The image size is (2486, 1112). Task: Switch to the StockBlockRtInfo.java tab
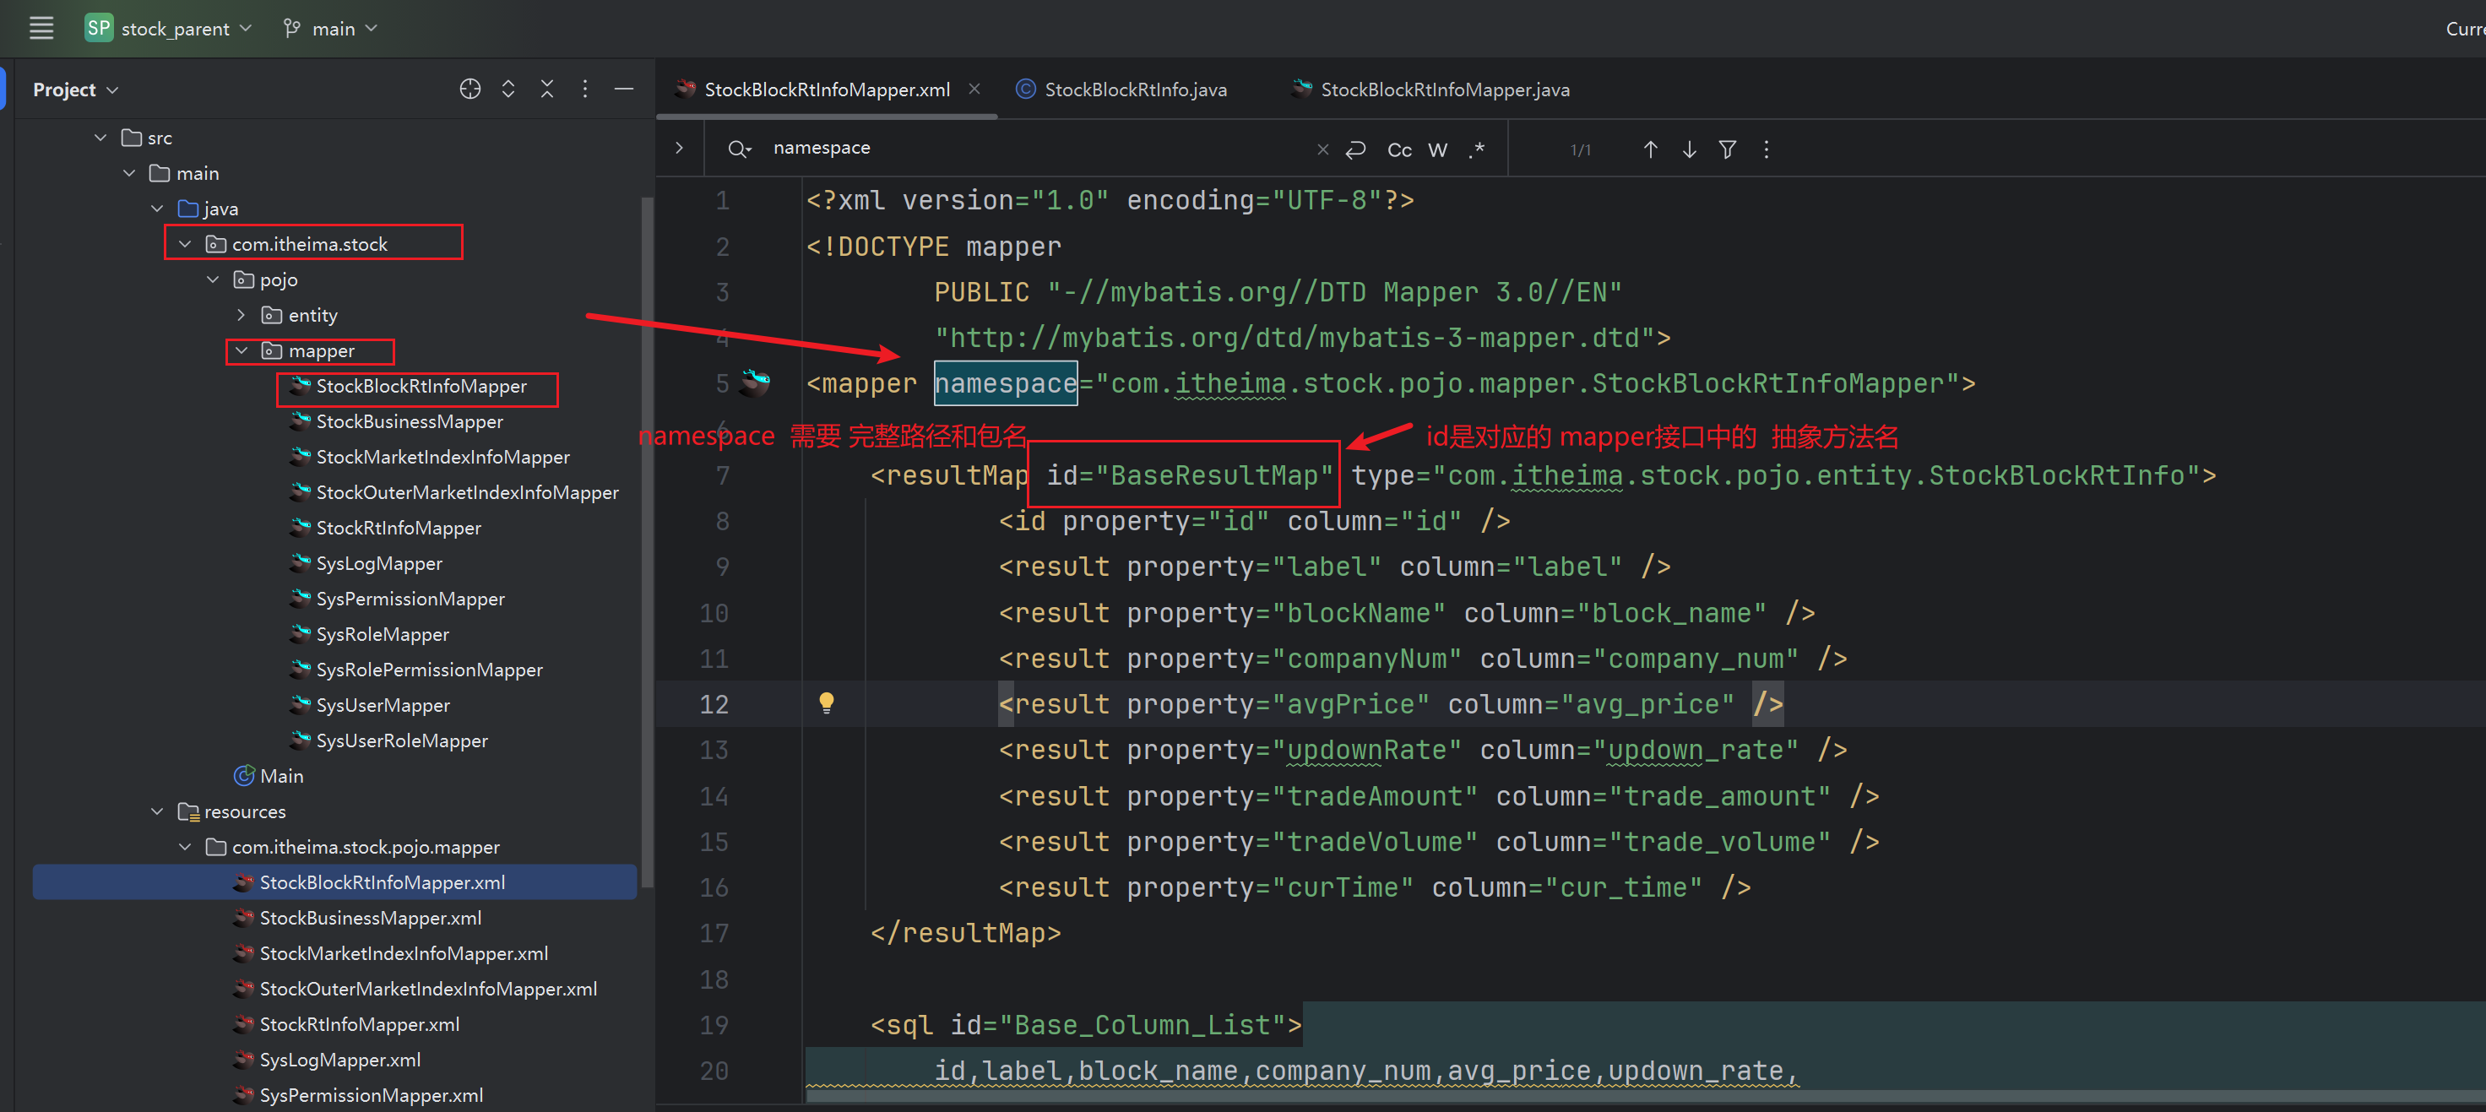(1134, 90)
